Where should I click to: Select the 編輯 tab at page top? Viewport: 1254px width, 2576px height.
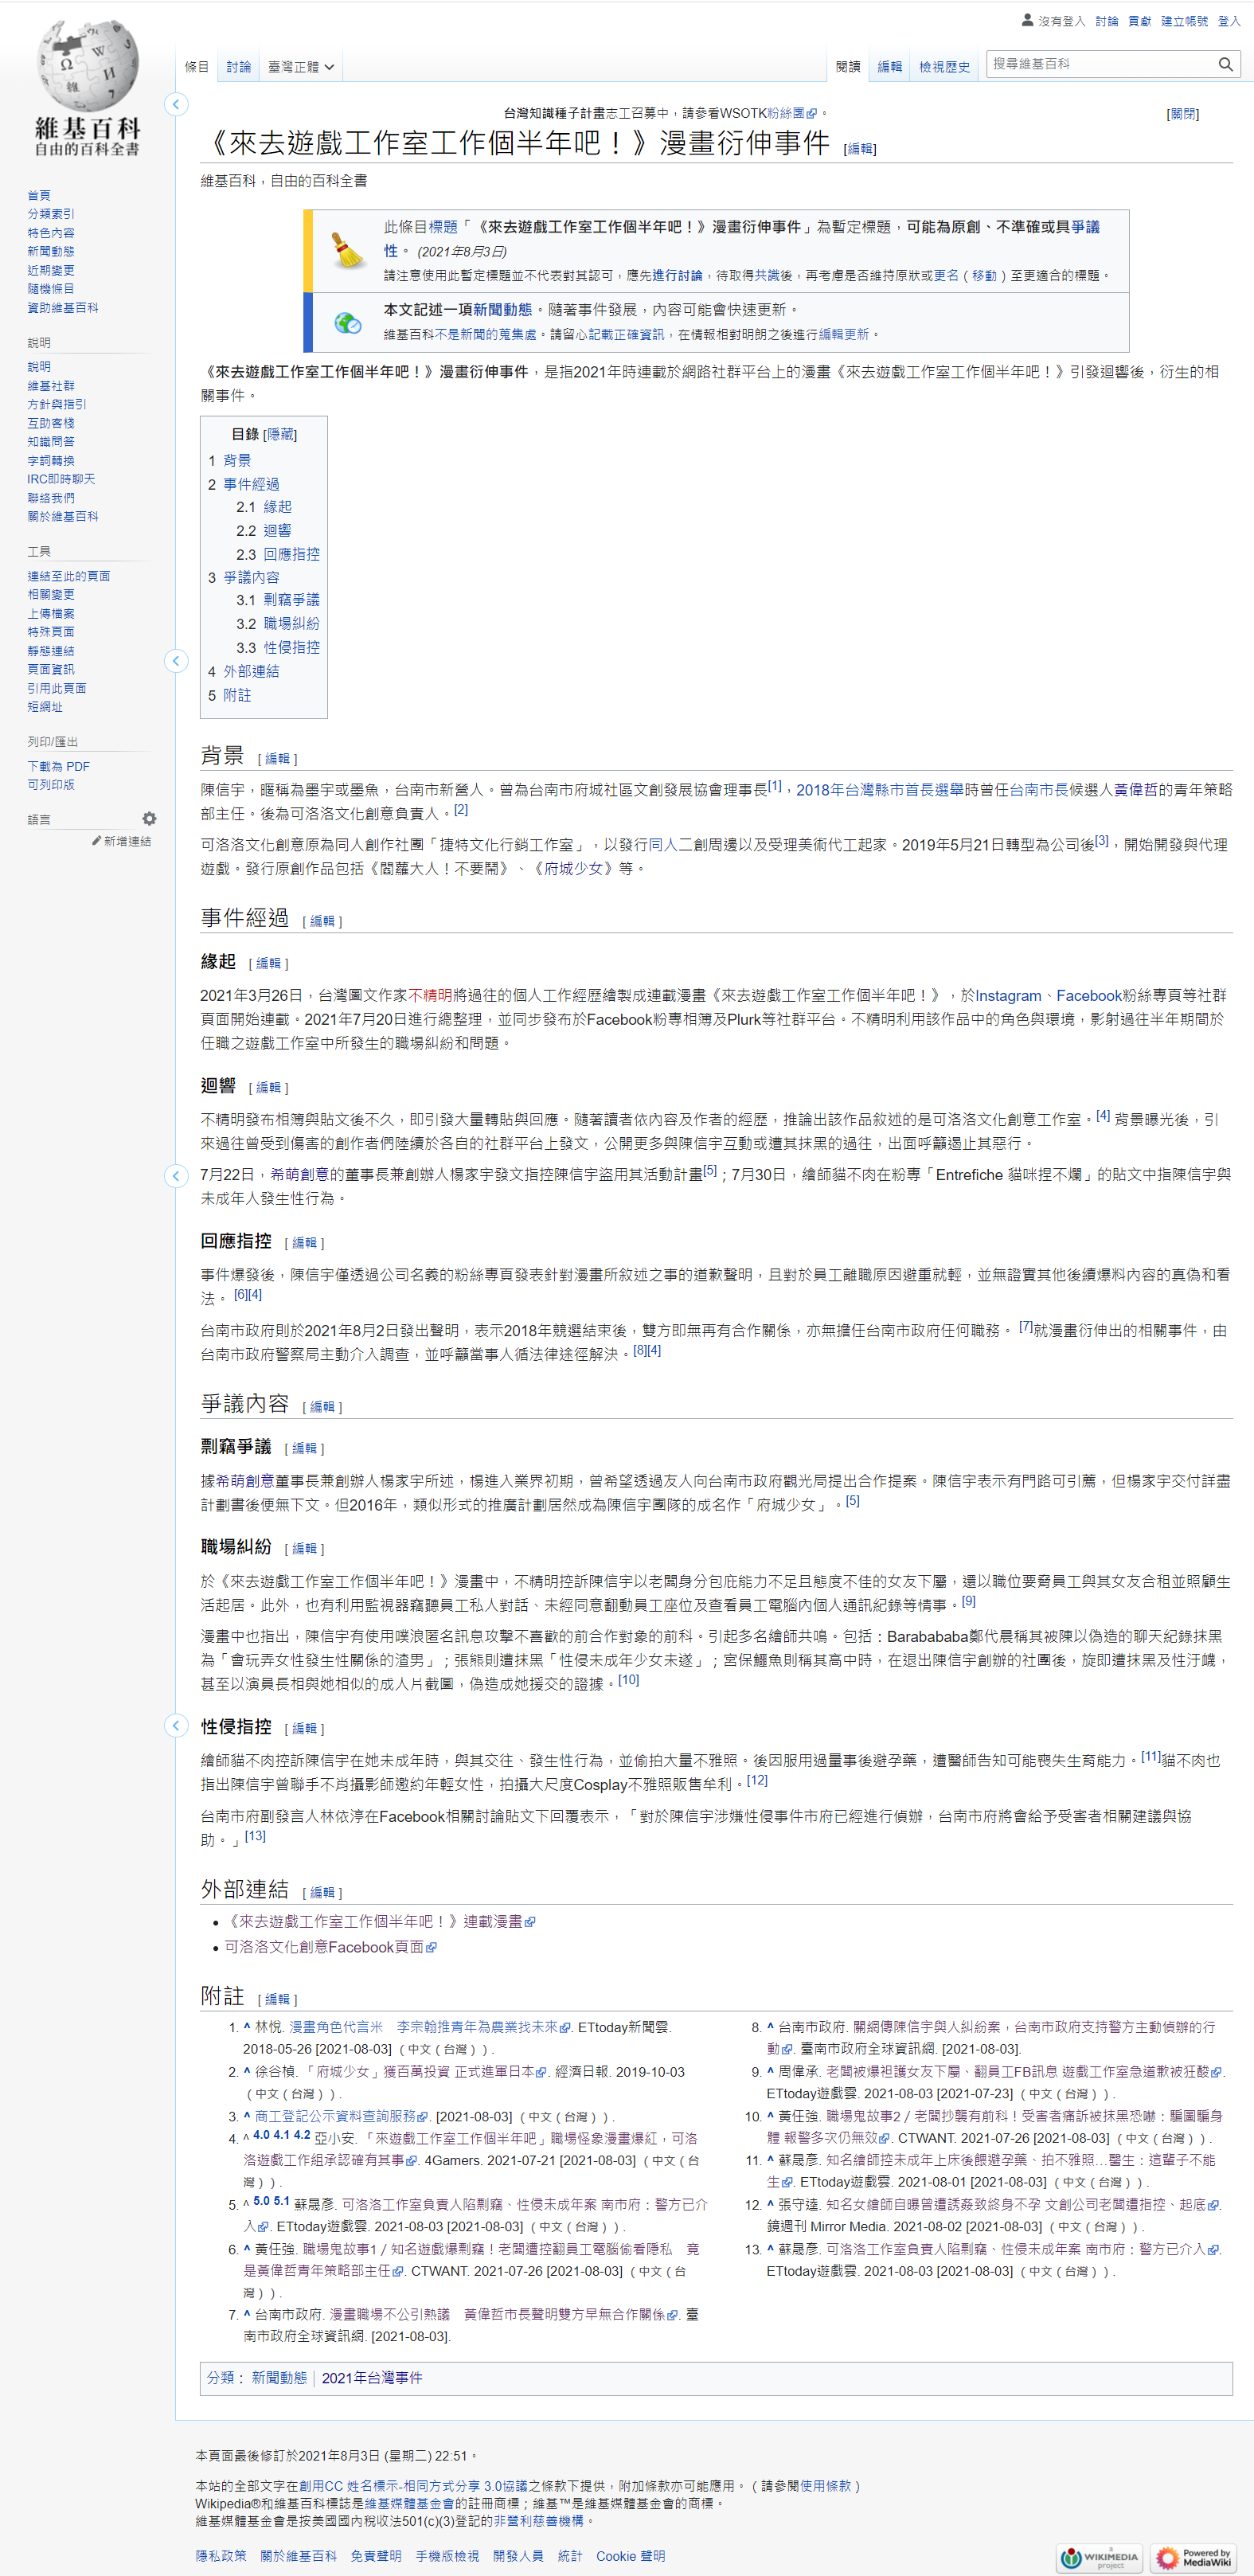coord(890,67)
